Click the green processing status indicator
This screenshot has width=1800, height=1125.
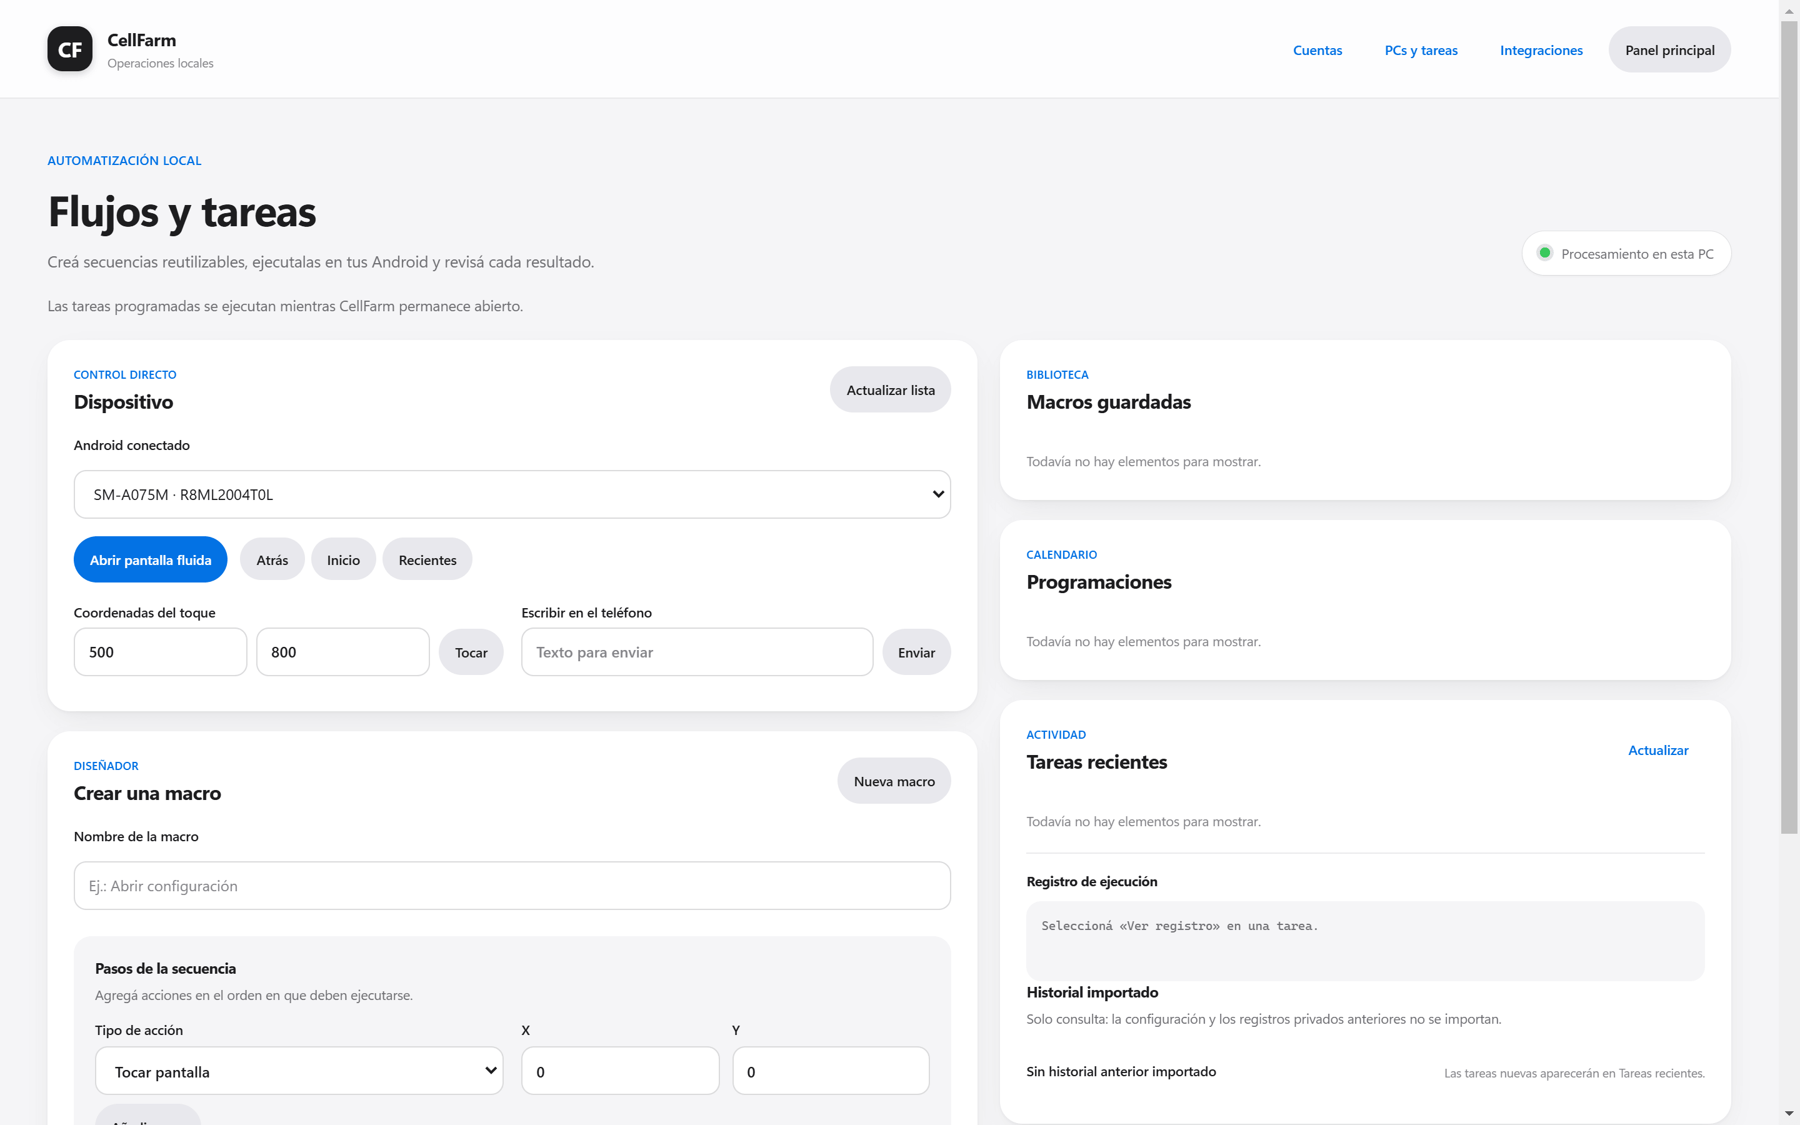[1544, 253]
